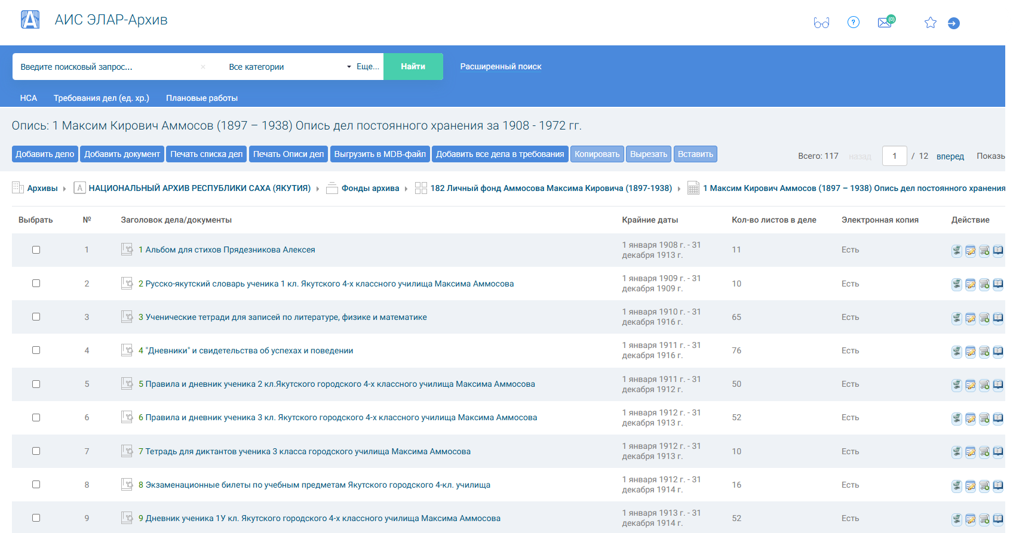Click the favorites star icon
Screen dimensions: 1013x533
coord(930,23)
